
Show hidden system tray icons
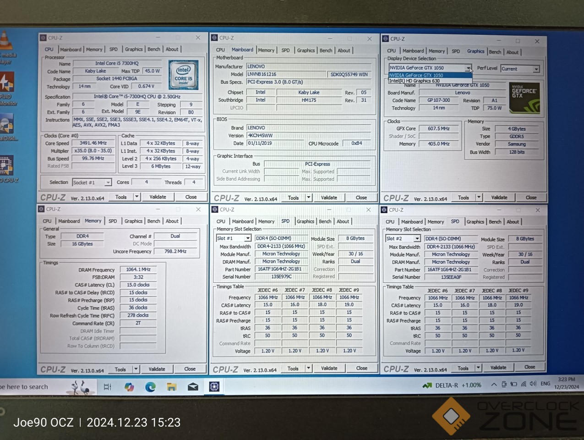[494, 385]
